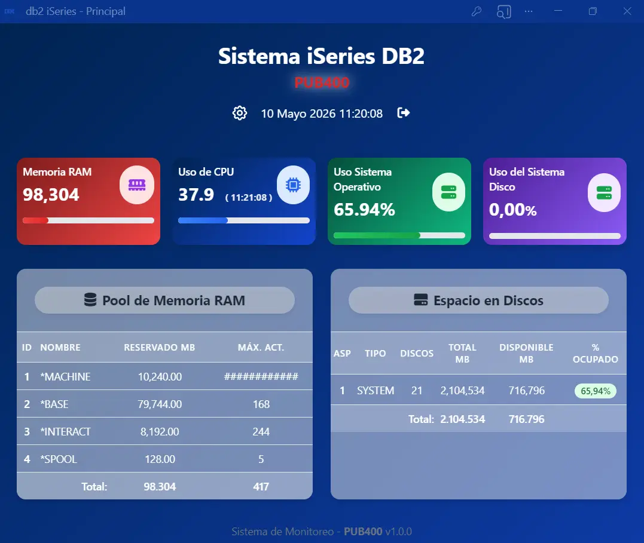Click the % OCUPADO column header
Image resolution: width=644 pixels, height=543 pixels.
pos(595,354)
